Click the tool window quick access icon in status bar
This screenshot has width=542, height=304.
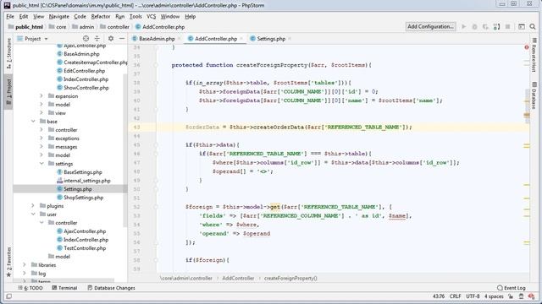(x=9, y=296)
